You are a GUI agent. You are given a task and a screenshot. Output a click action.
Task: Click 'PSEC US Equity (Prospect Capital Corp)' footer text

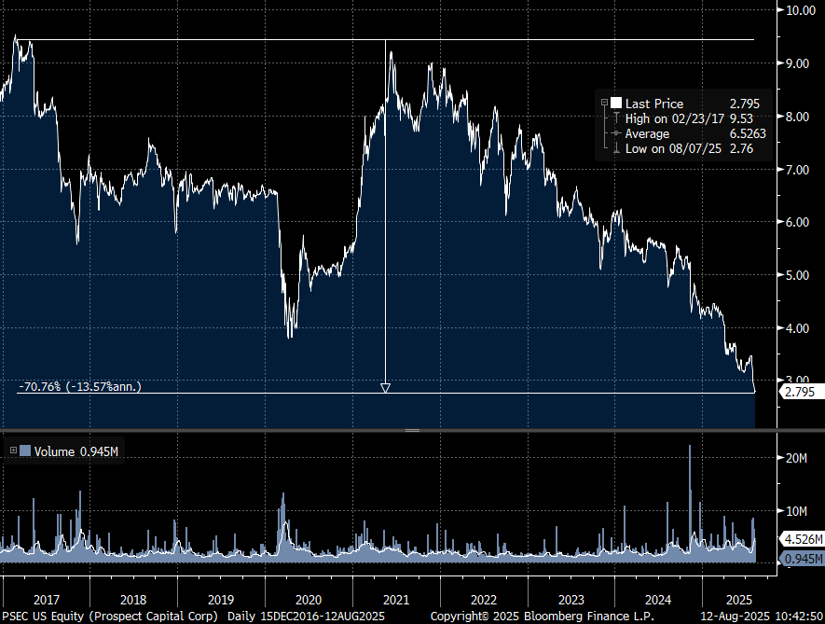[110, 617]
